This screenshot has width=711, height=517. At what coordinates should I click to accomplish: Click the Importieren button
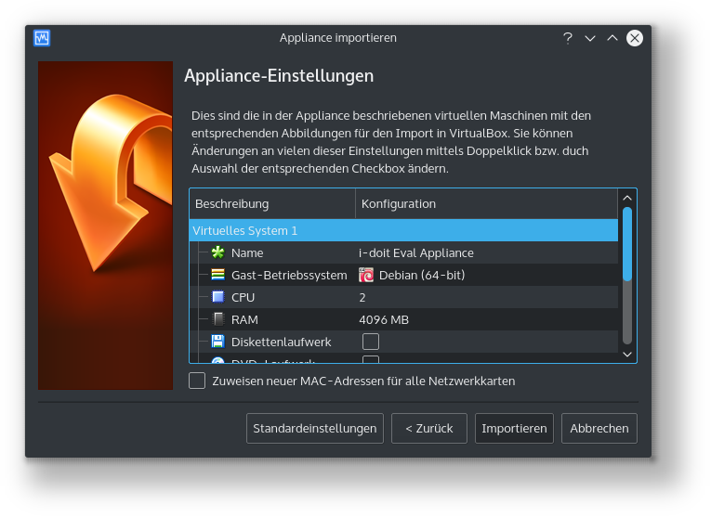click(514, 428)
